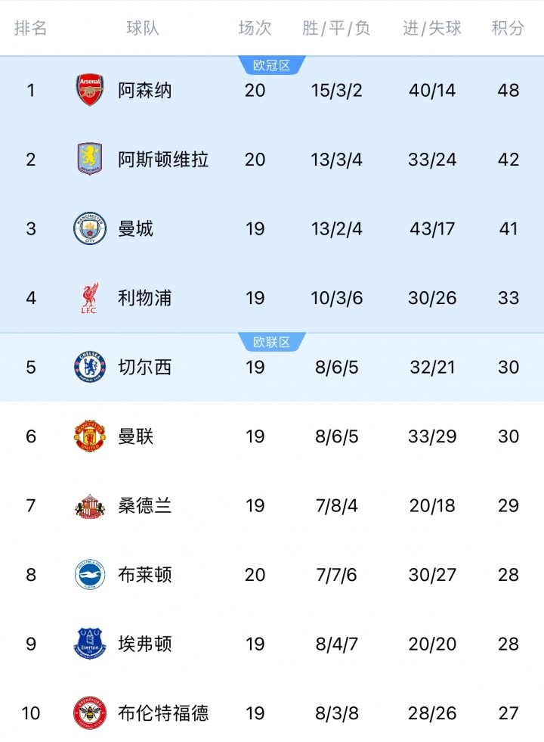Click the Manchester City club crest
This screenshot has width=544, height=742.
(x=90, y=228)
